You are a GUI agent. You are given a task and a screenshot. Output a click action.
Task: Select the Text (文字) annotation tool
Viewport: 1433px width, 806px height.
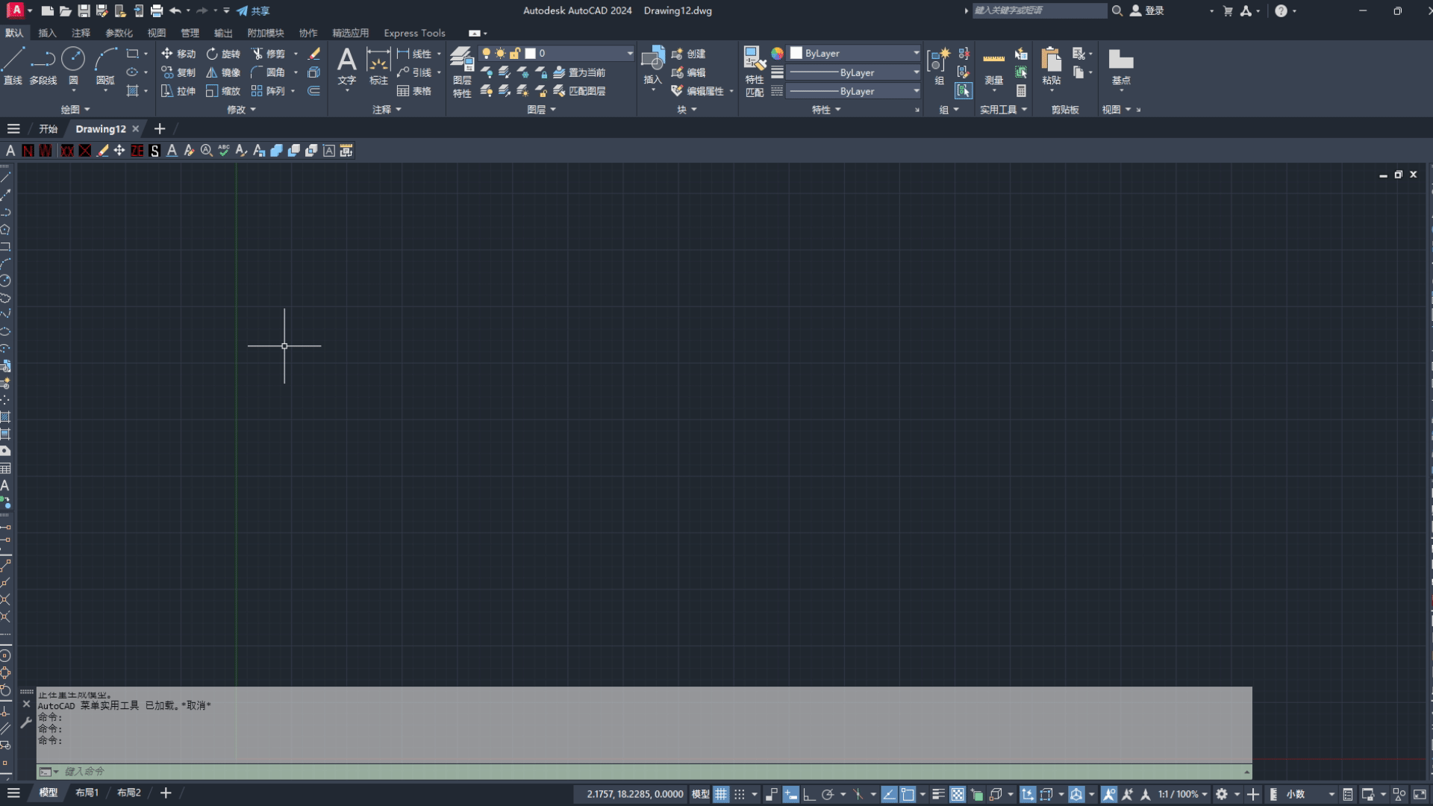tap(347, 66)
